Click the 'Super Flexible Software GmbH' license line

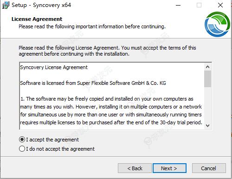(x=93, y=83)
